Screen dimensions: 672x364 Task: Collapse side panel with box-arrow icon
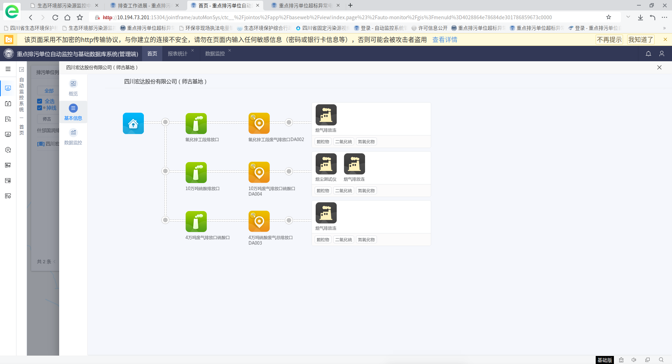tap(21, 69)
